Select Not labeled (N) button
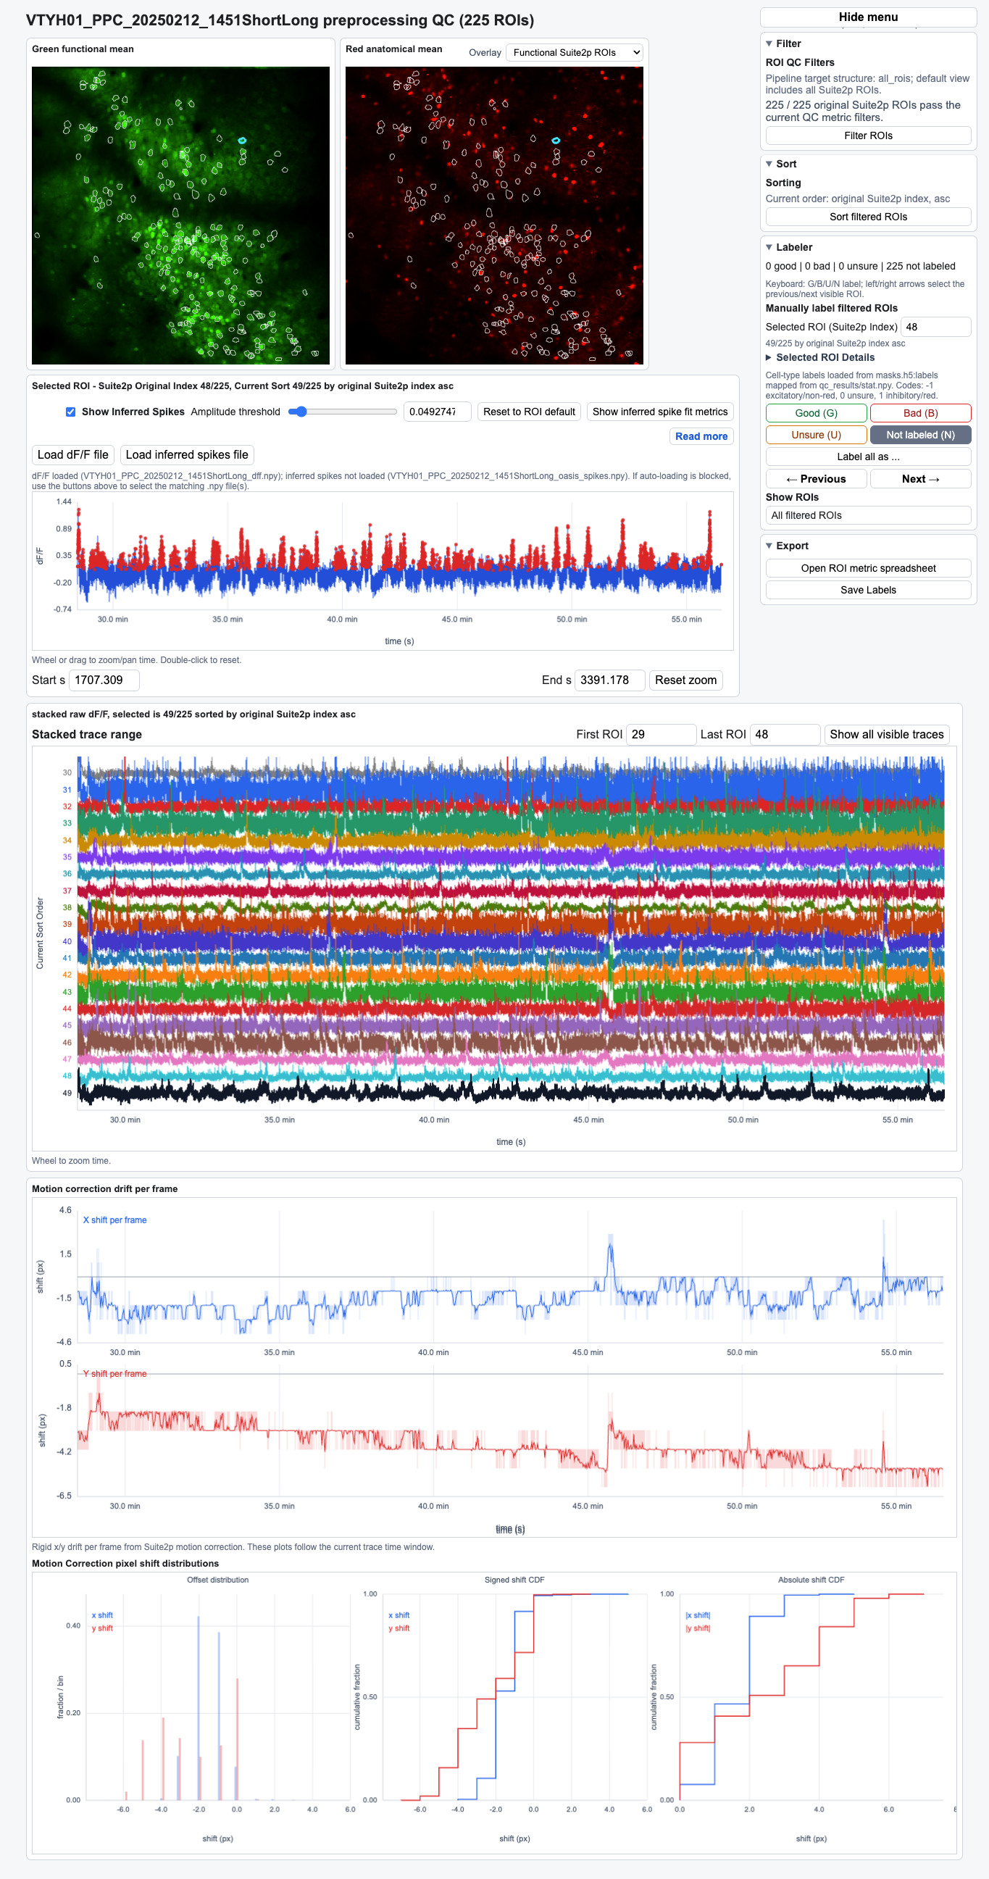 (920, 435)
